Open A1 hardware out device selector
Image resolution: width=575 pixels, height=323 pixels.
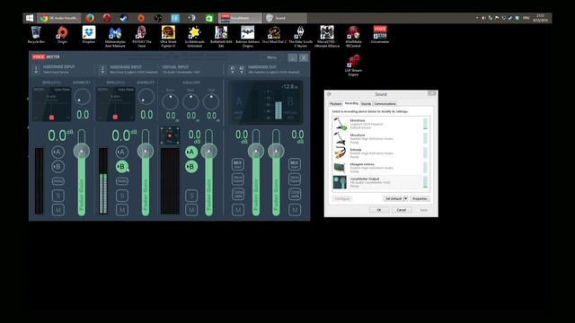click(x=232, y=70)
